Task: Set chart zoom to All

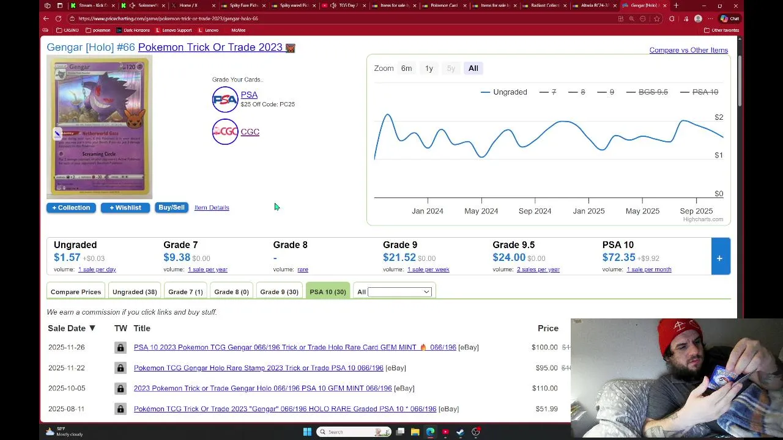Action: point(473,68)
